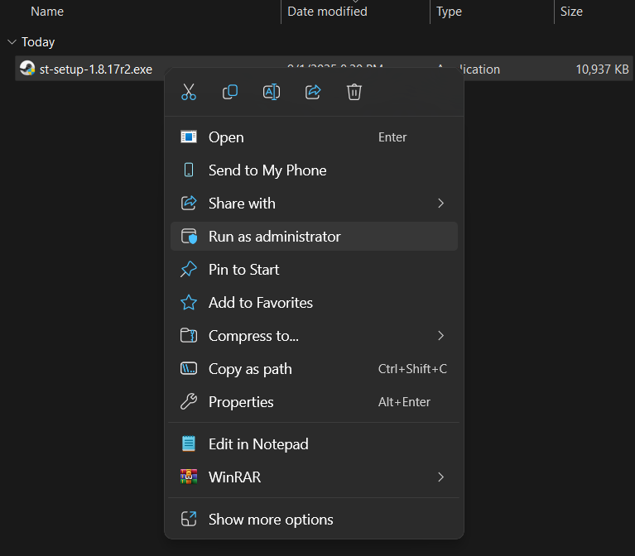Expand the Share with submenu arrow
Image resolution: width=635 pixels, height=556 pixels.
(x=441, y=204)
